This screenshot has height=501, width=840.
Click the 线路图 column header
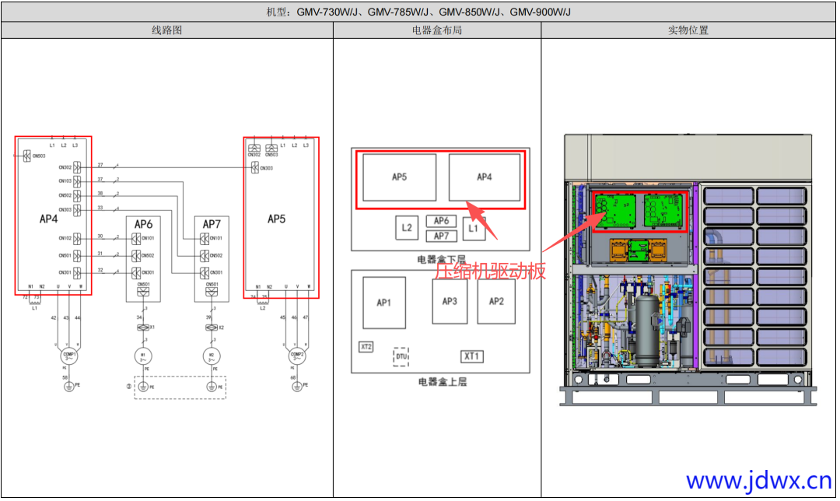point(166,30)
